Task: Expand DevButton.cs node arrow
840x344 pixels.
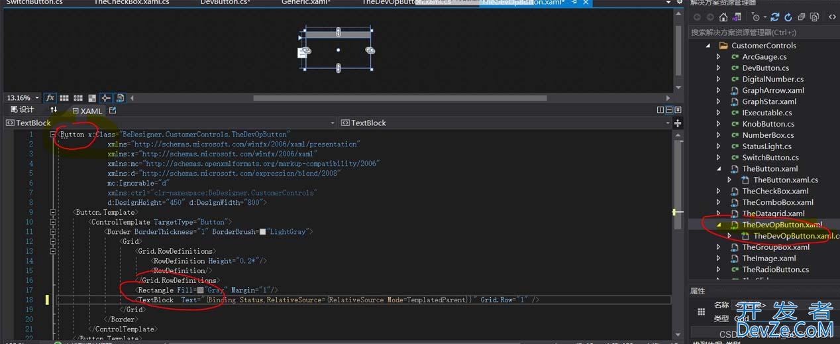Action: [719, 68]
